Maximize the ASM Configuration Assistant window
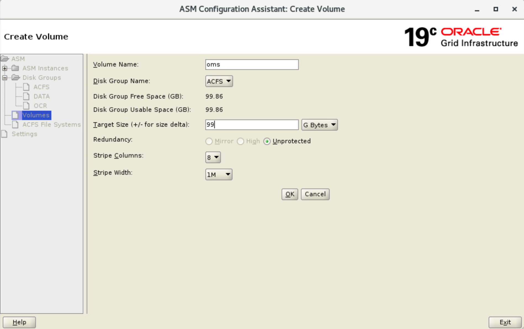Image resolution: width=524 pixels, height=329 pixels. (x=496, y=9)
